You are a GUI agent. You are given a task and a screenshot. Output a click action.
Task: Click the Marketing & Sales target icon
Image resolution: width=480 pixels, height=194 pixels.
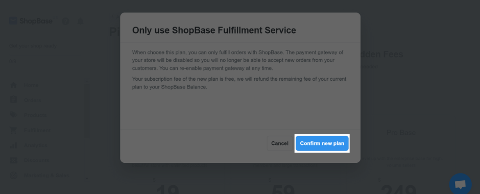(13, 175)
